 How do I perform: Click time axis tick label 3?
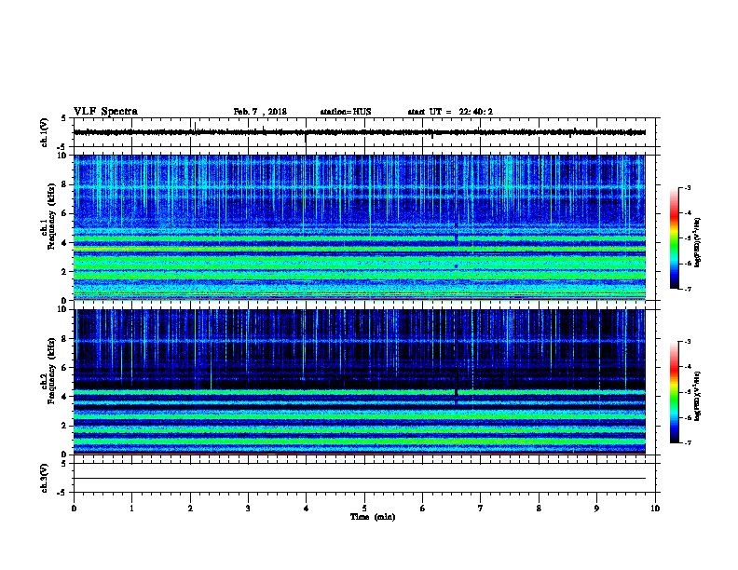coord(248,508)
